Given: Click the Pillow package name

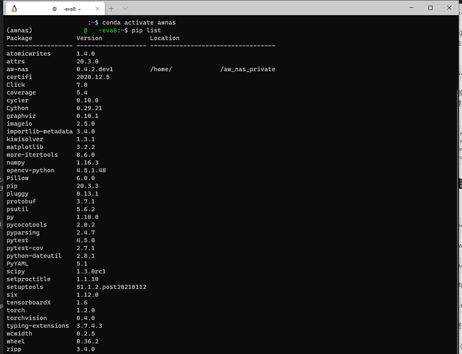Looking at the screenshot, I should coord(17,178).
